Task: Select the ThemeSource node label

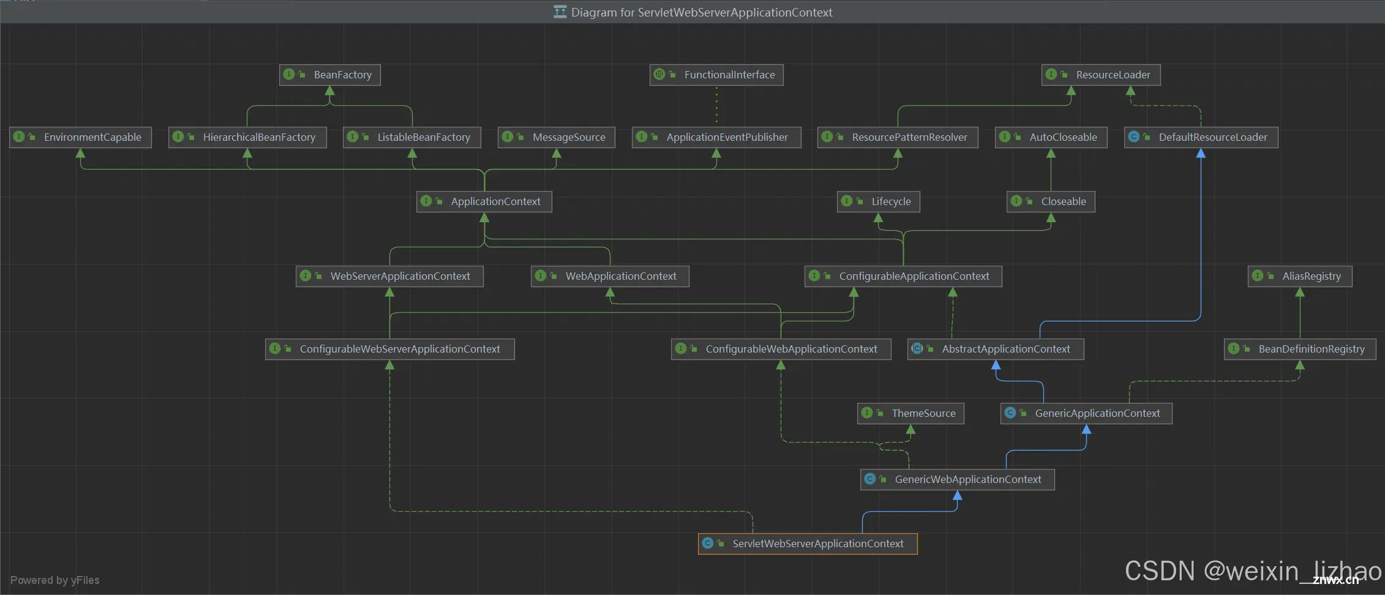Action: (923, 413)
